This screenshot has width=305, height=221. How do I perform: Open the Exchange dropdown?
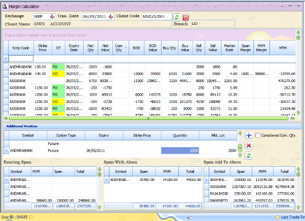(x=52, y=17)
